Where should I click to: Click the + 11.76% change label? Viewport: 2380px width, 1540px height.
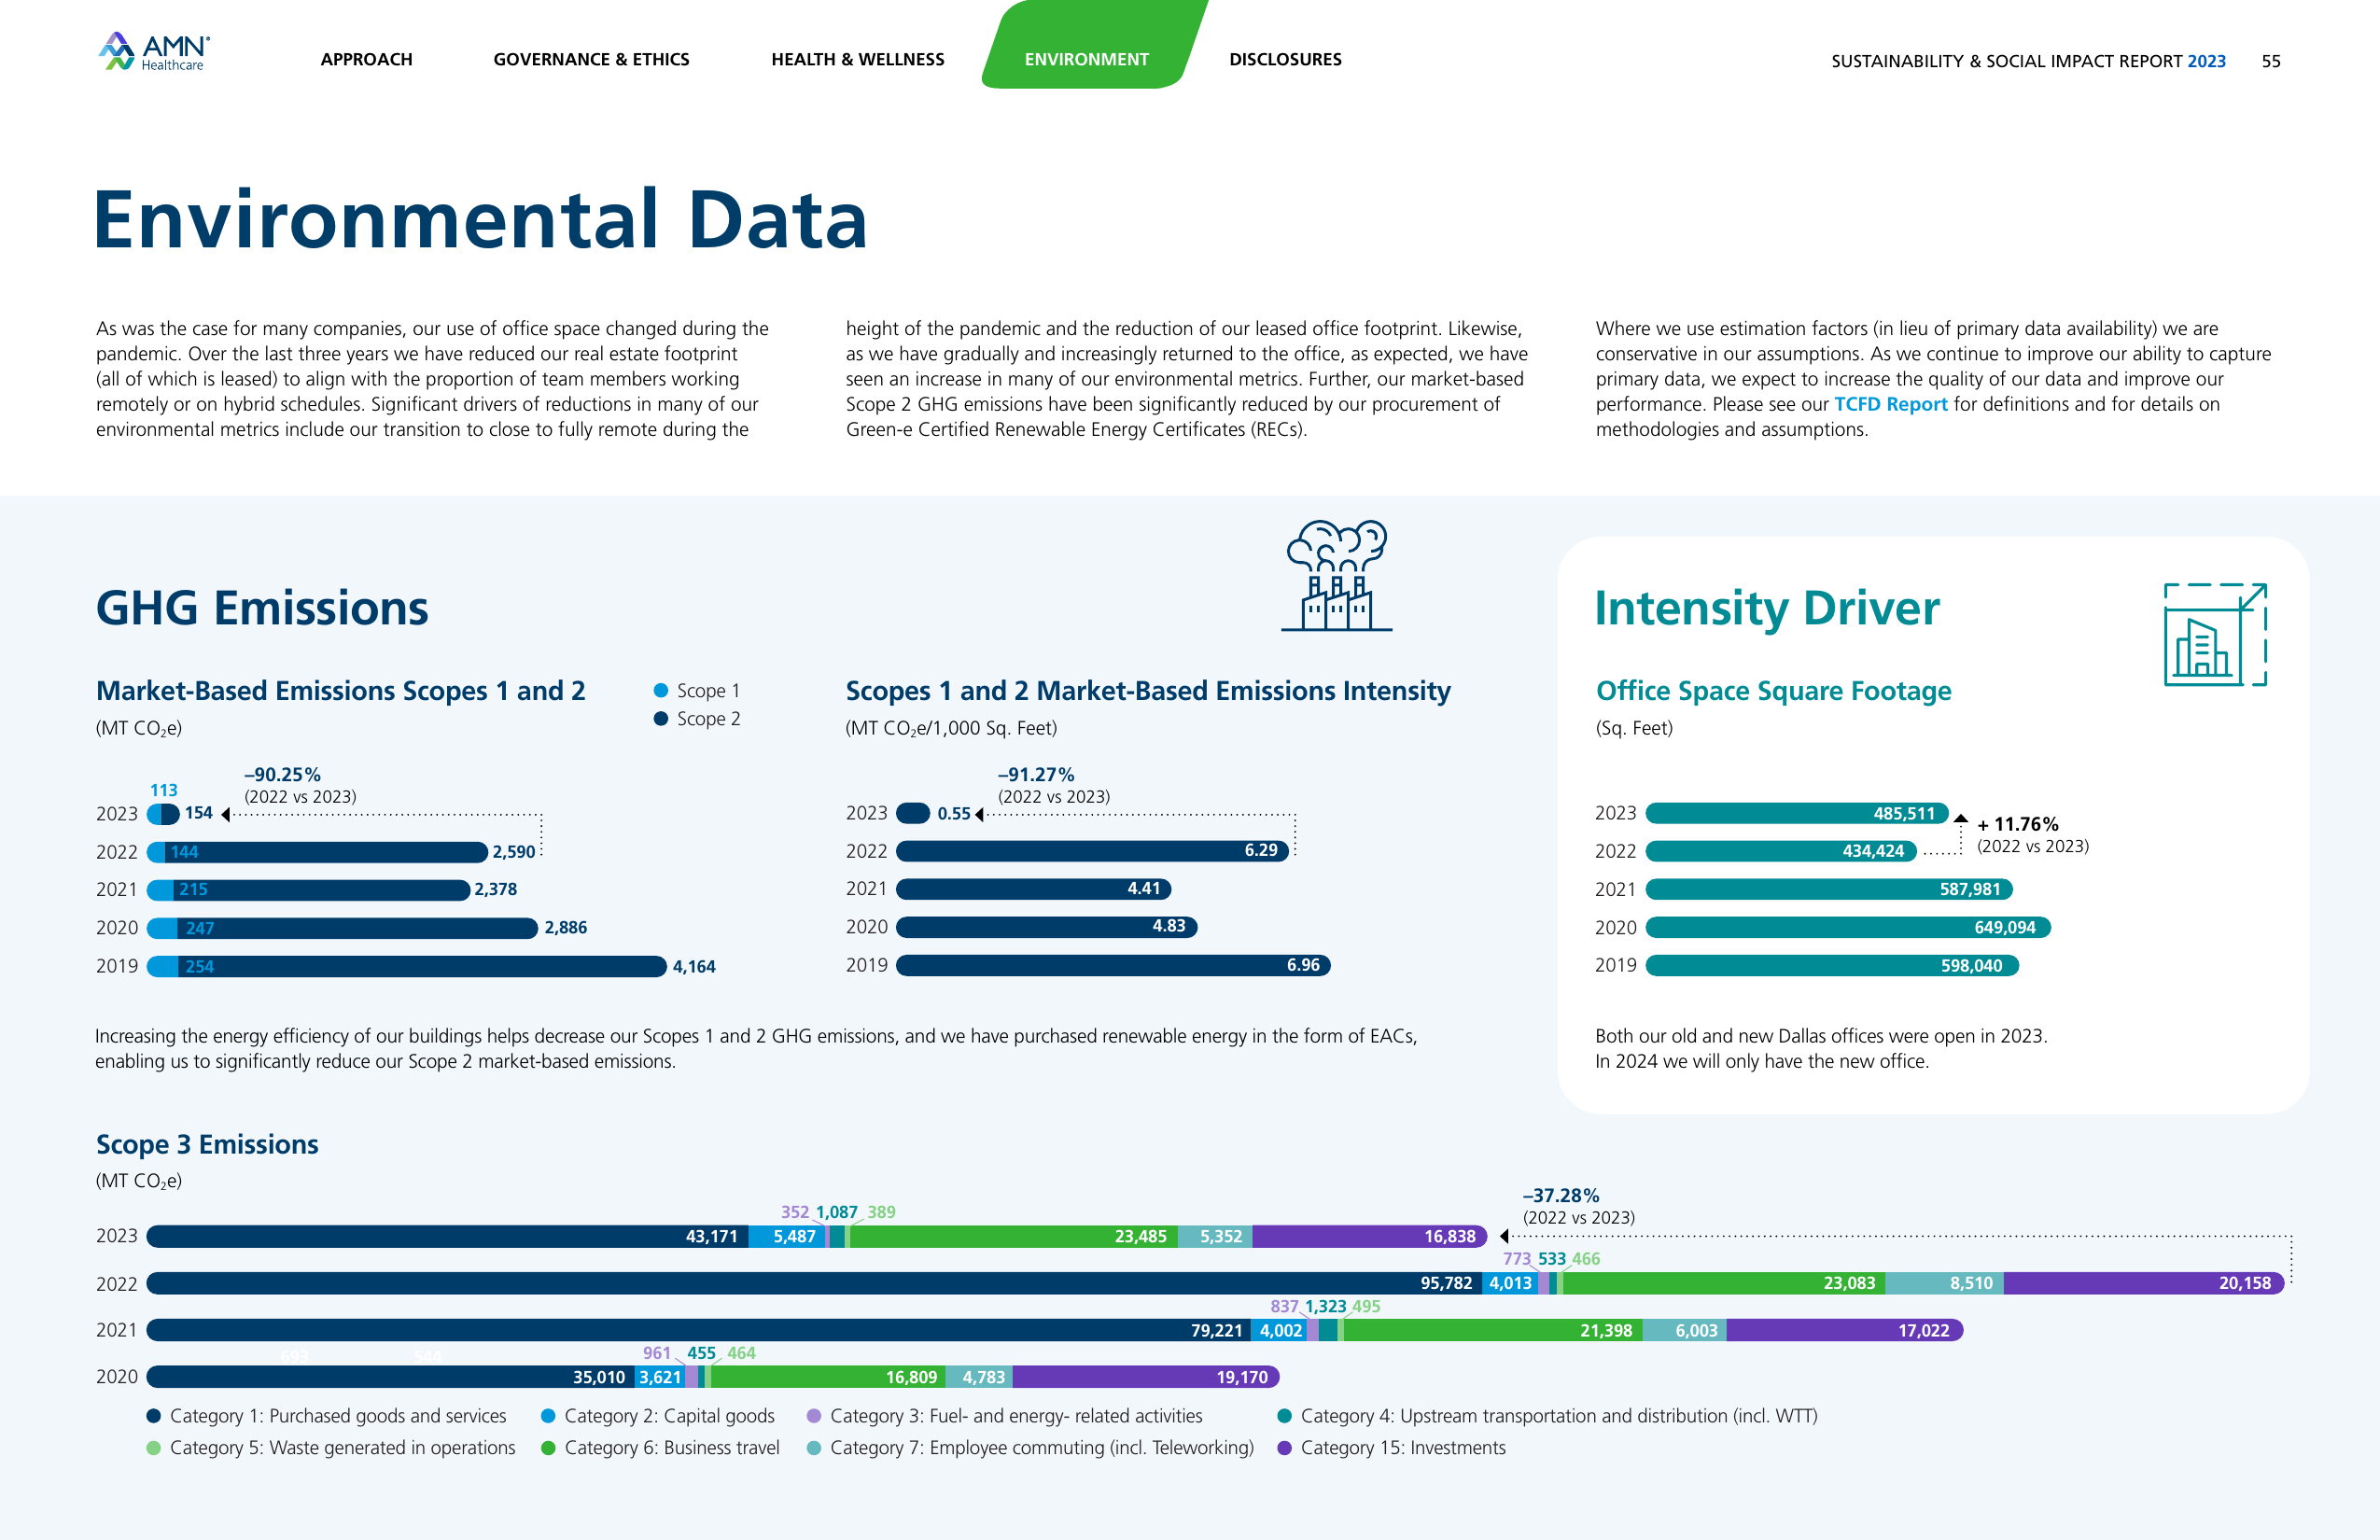(x=2018, y=825)
